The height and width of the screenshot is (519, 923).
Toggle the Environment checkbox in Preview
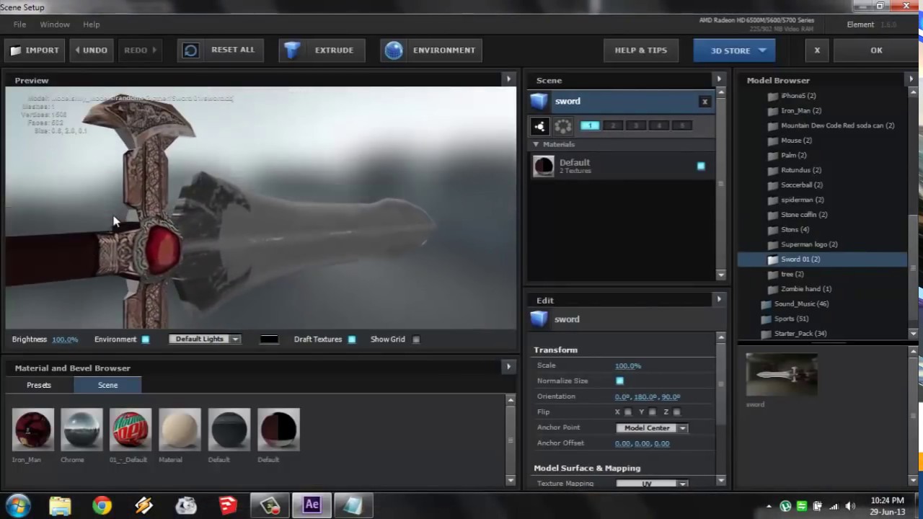pos(145,340)
